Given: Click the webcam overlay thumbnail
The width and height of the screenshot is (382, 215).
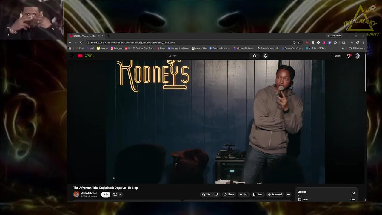Looking at the screenshot, I should point(32,20).
